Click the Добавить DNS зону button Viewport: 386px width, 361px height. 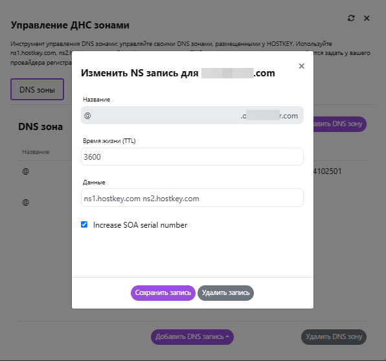pyautogui.click(x=340, y=124)
